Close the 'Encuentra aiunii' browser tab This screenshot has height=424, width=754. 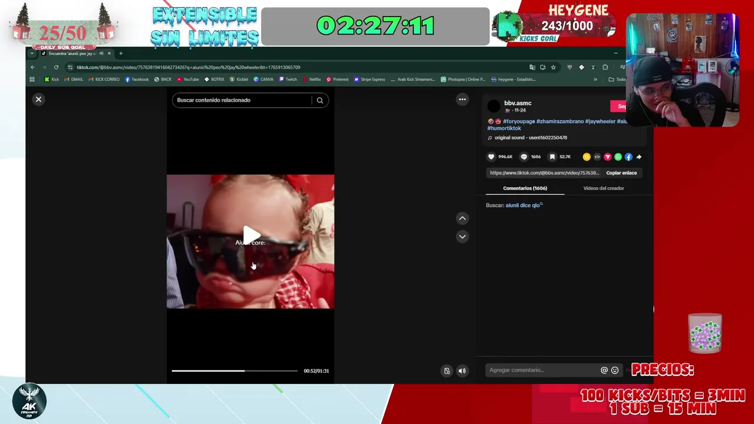pos(109,54)
